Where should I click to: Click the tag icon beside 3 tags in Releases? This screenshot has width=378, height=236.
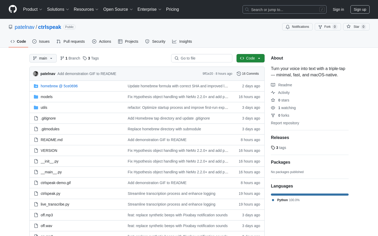[x=273, y=148]
